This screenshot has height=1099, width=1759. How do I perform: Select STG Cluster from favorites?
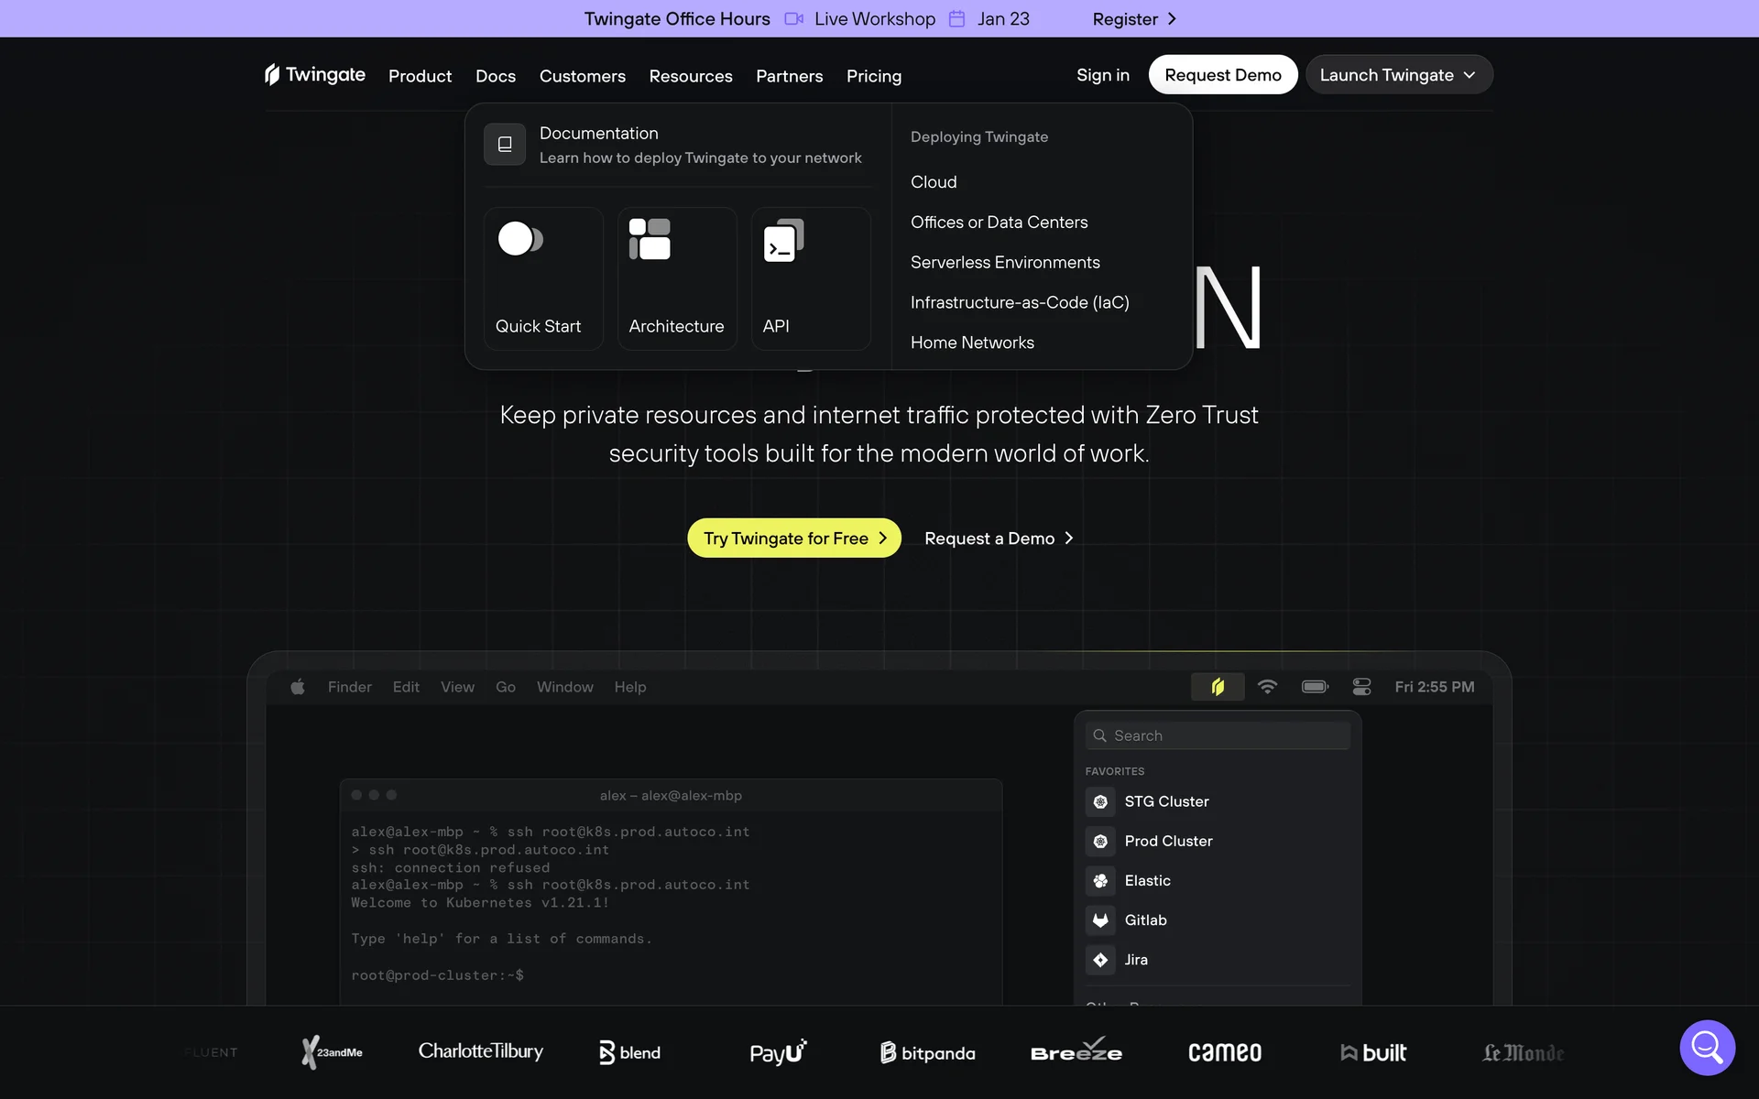tap(1165, 801)
